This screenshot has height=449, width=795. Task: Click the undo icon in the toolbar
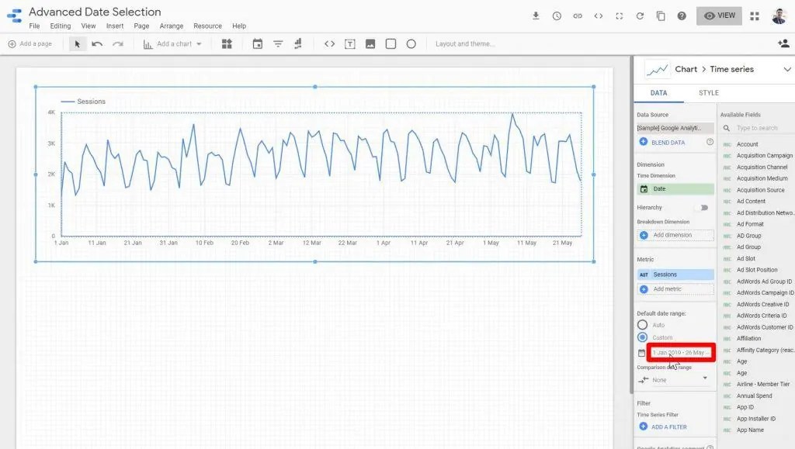(x=95, y=43)
